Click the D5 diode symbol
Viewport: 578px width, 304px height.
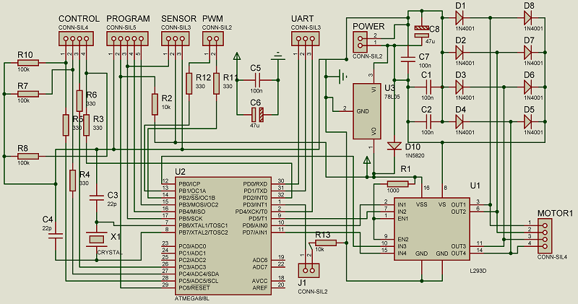coord(528,121)
